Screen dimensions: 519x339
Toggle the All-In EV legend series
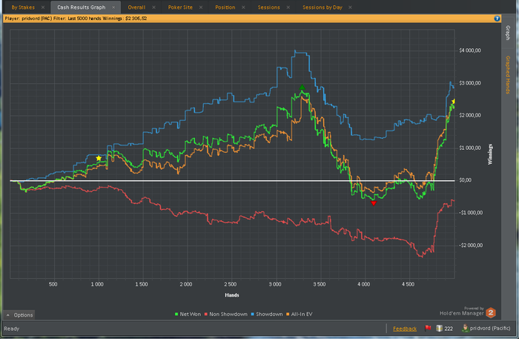(x=300, y=315)
